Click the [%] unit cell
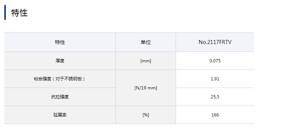 click(x=146, y=115)
